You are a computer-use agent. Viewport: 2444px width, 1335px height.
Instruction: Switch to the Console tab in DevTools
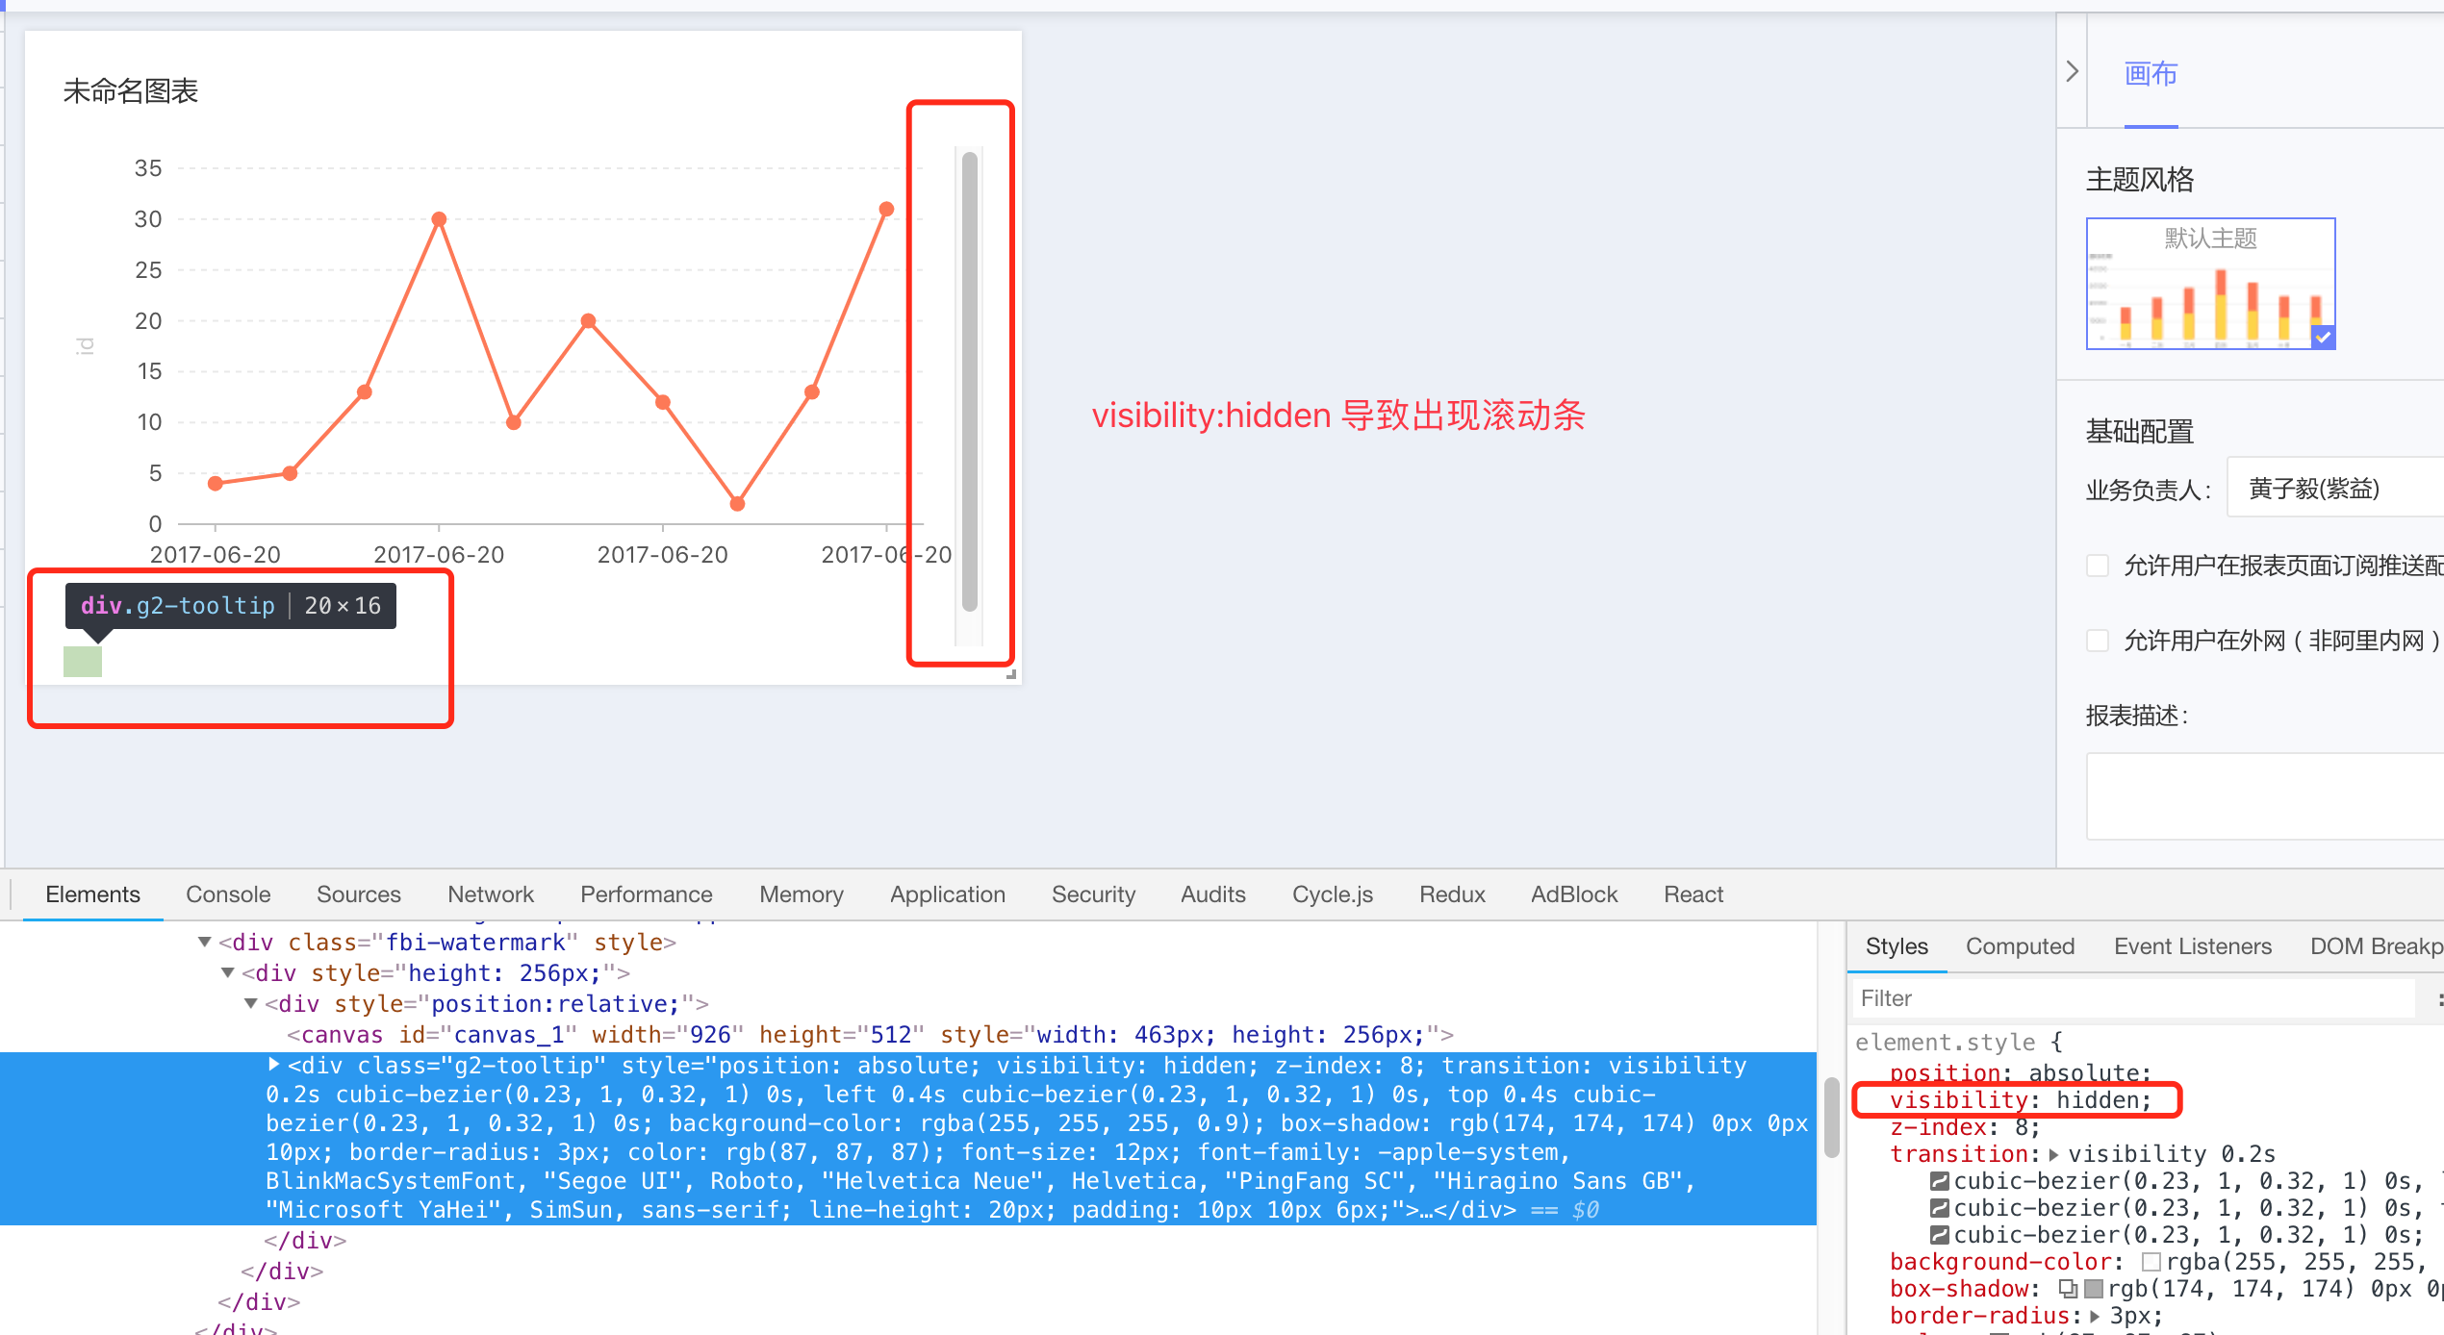point(227,894)
